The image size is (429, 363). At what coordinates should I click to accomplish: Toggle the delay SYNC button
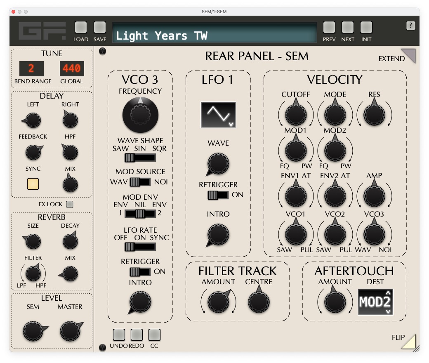tap(33, 184)
